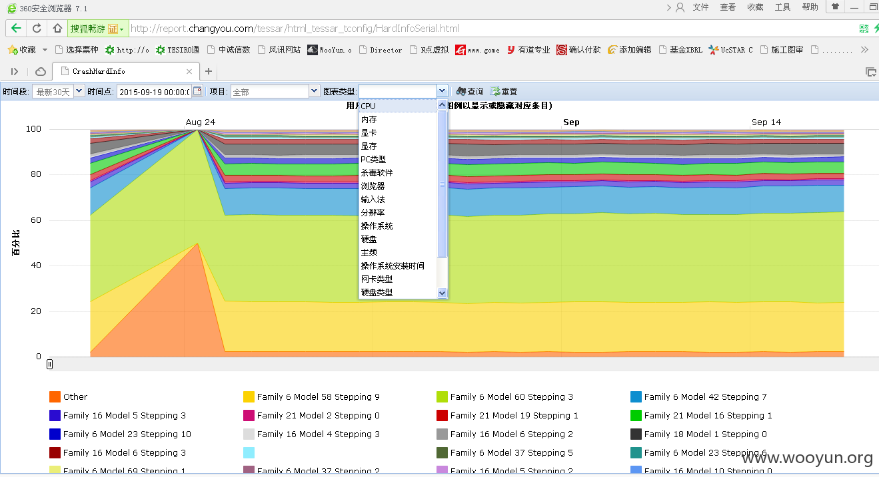
Task: Open cloud sync icon in tab bar
Action: point(40,71)
